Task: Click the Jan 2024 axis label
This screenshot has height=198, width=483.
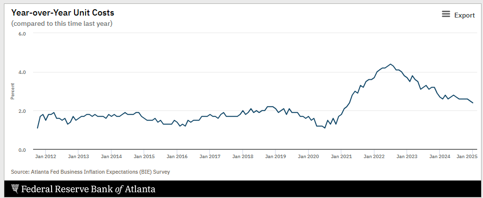Action: click(x=440, y=157)
